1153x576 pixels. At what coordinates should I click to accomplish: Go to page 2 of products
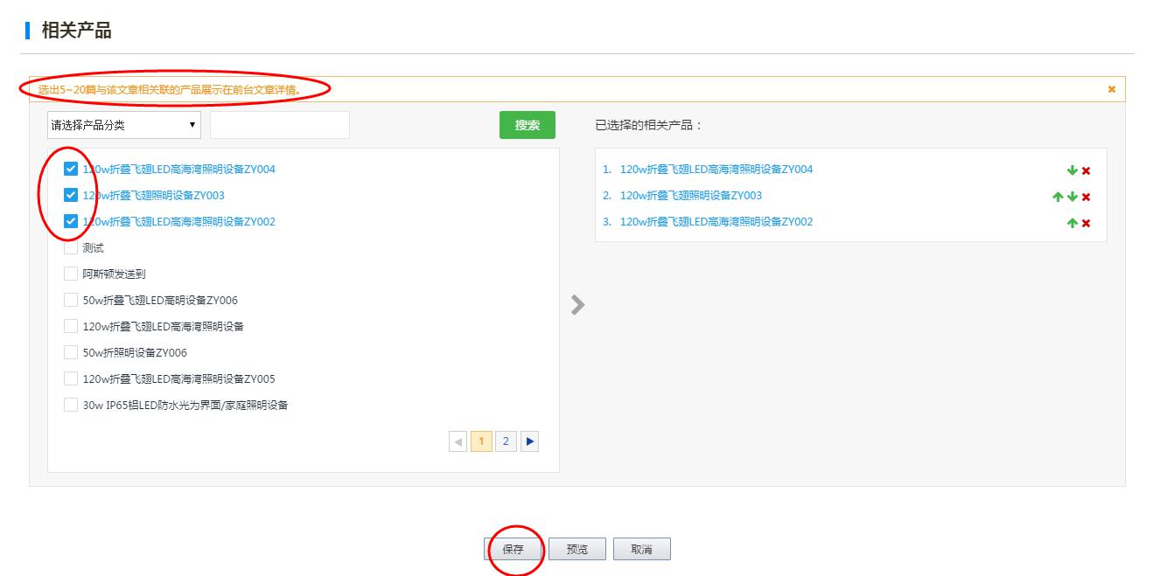506,441
